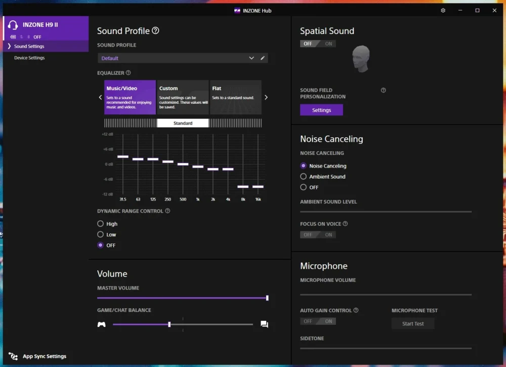The height and width of the screenshot is (367, 506).
Task: Open Sound Field Personalization help icon
Action: [x=383, y=90]
